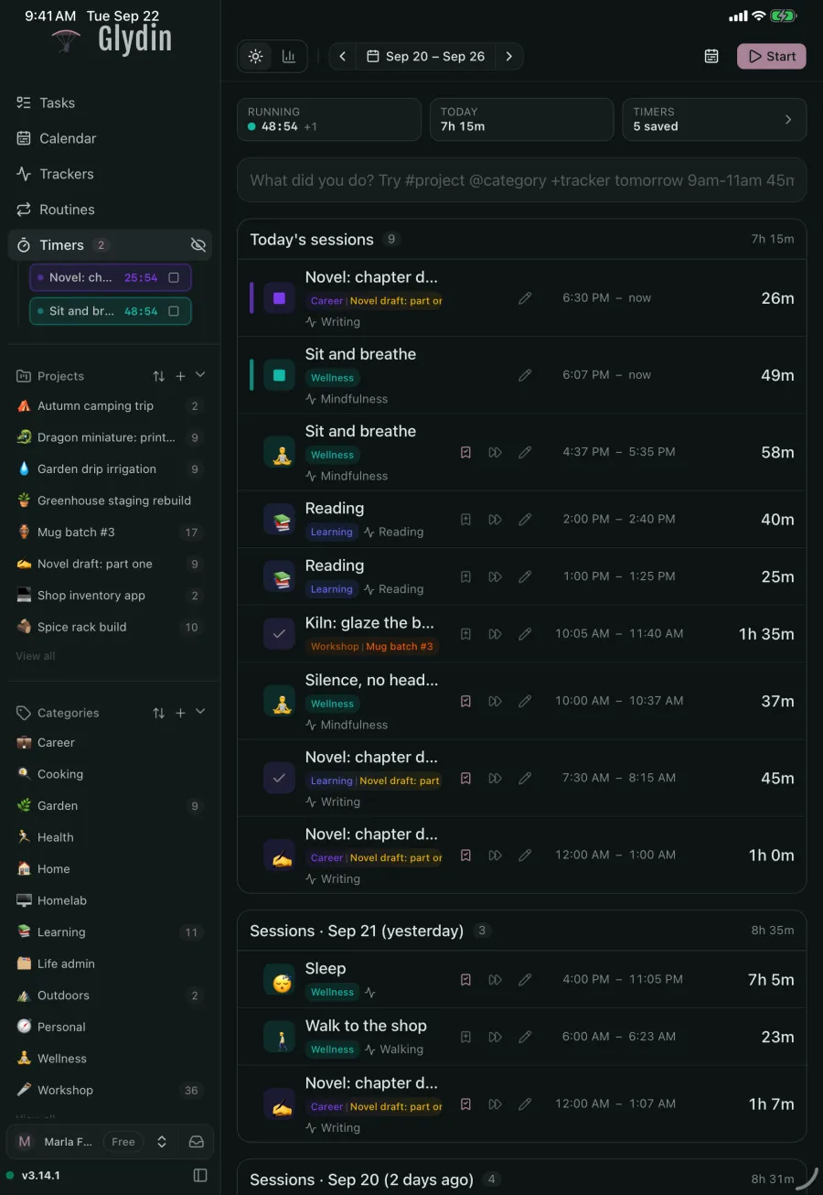Click the Free plan badge
823x1195 pixels.
tap(123, 1142)
